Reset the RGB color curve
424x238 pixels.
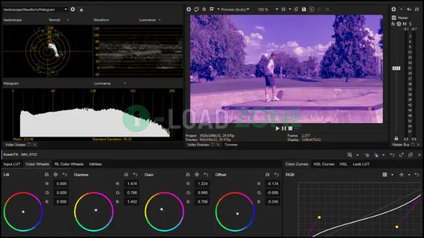pos(417,174)
